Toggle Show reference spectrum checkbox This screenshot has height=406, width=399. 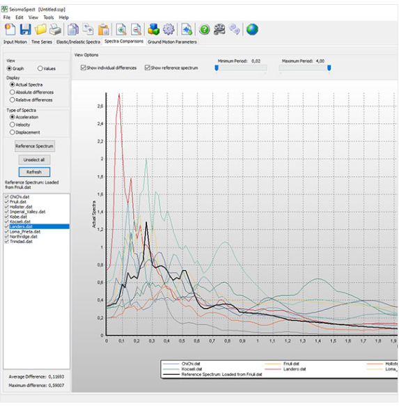click(x=148, y=68)
